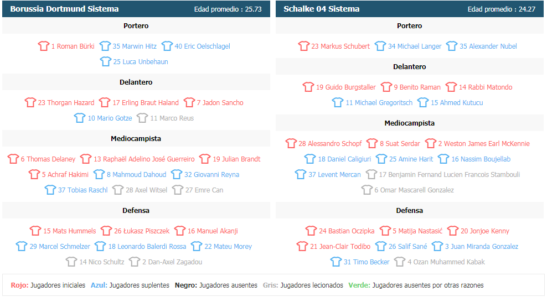Click the Rojo legend label at the bottom
Image resolution: width=547 pixels, height=297 pixels.
tap(19, 285)
